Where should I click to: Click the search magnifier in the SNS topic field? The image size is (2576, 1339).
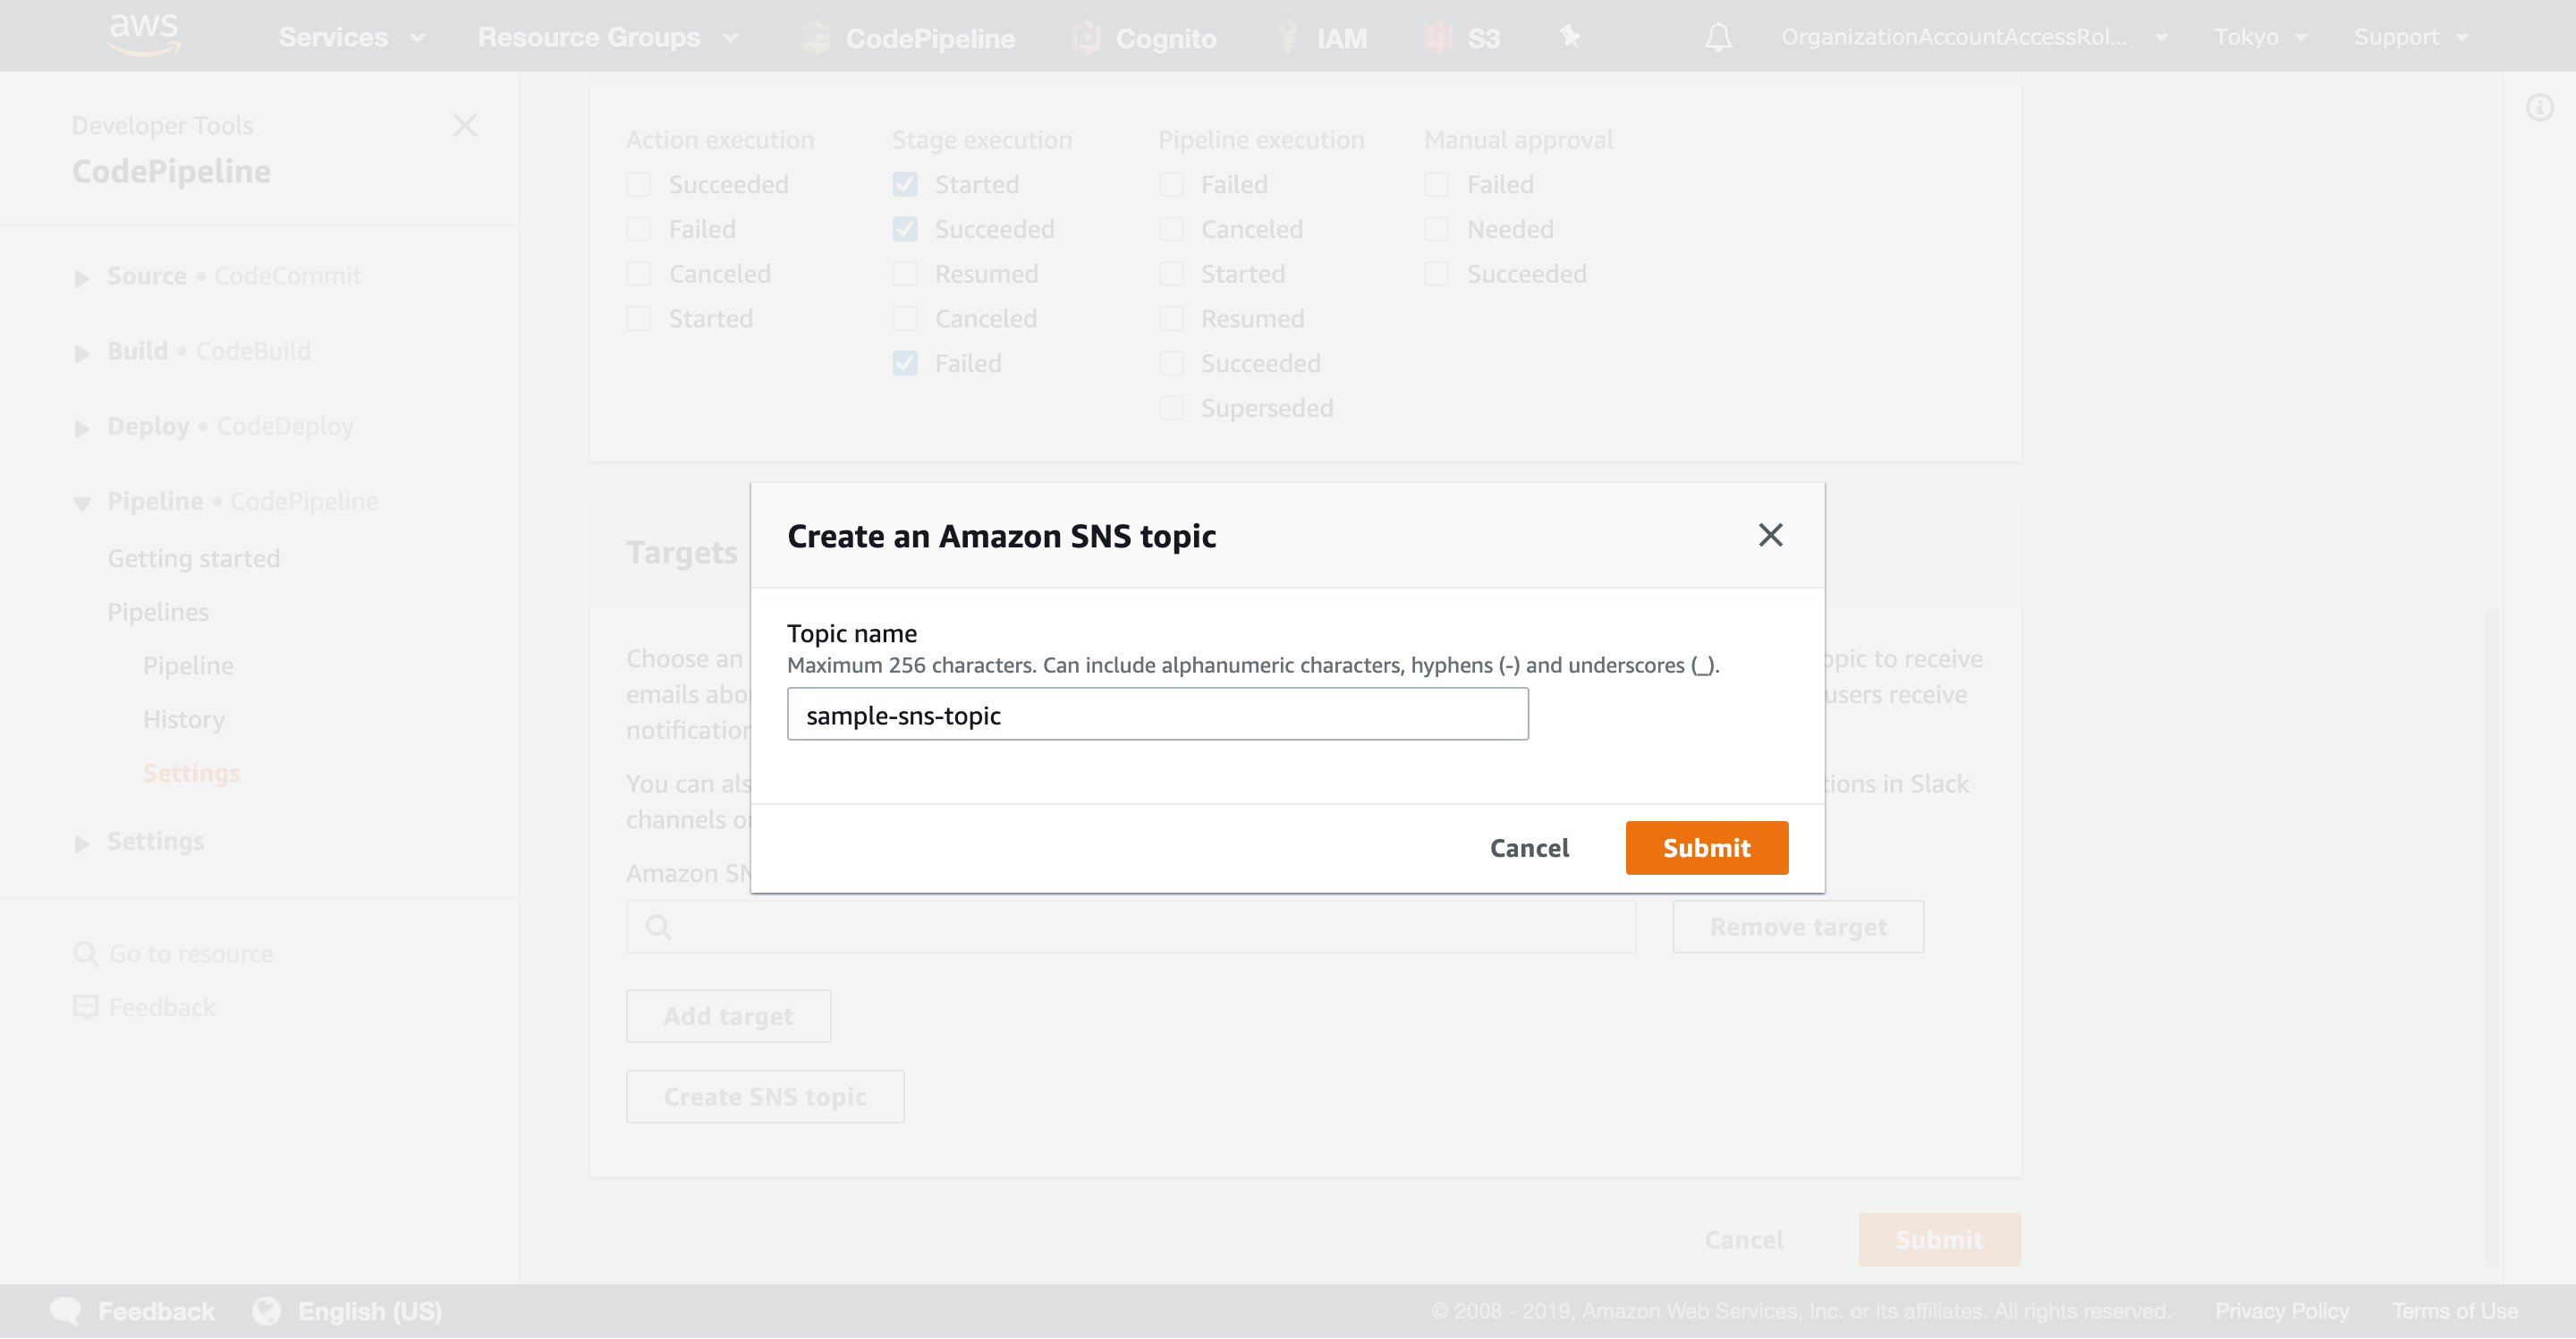coord(658,927)
